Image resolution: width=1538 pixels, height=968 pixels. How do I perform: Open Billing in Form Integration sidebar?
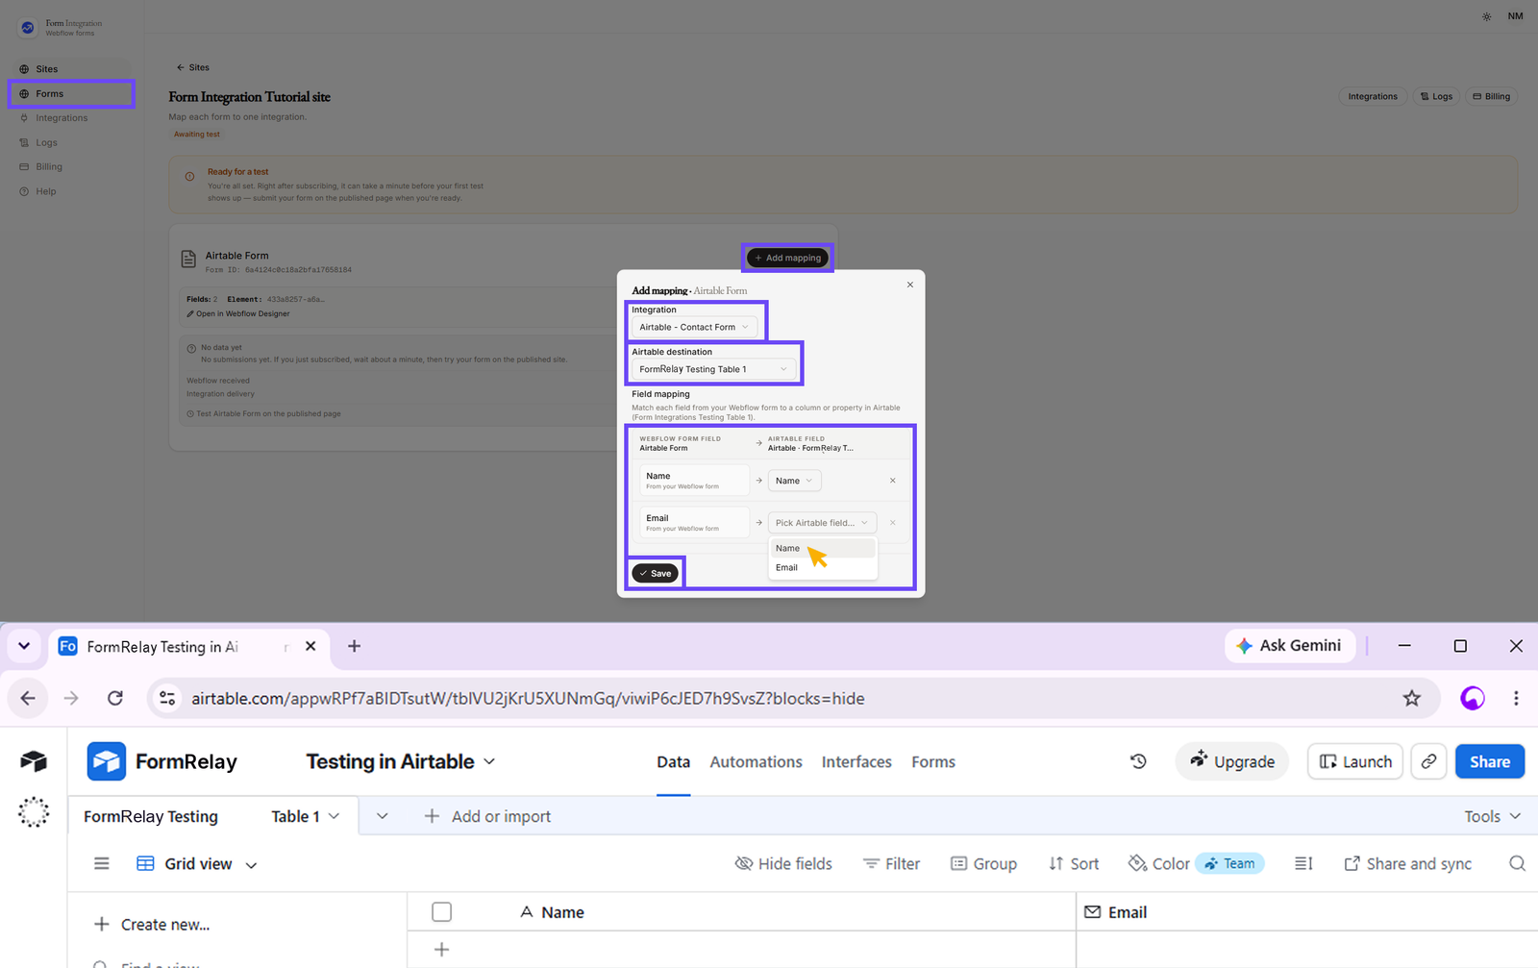point(48,167)
